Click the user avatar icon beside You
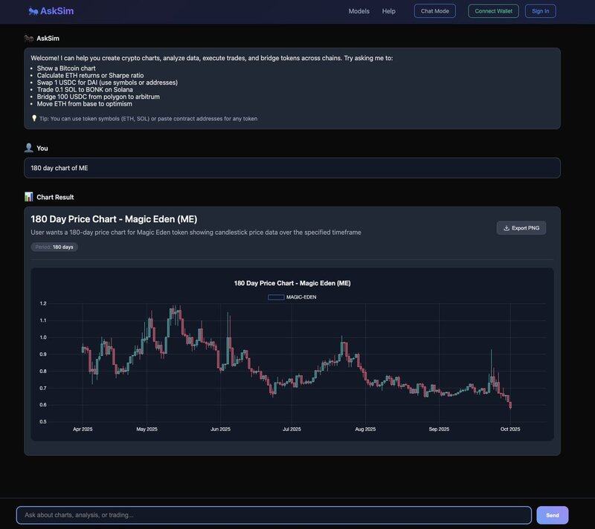595x529 pixels. 29,148
